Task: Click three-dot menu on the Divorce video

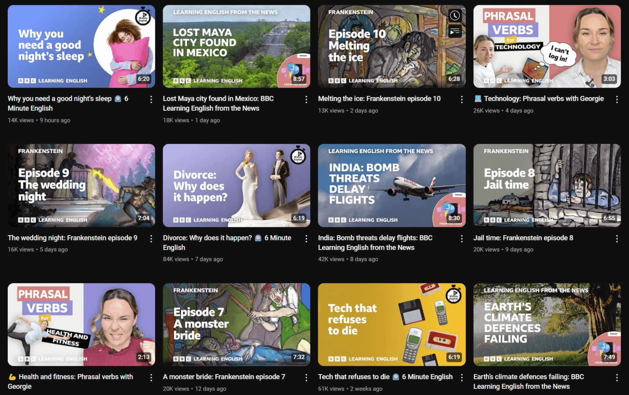Action: pyautogui.click(x=306, y=238)
